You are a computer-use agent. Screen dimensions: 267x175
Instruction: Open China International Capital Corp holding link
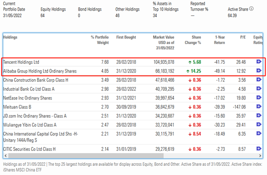pos(40,137)
